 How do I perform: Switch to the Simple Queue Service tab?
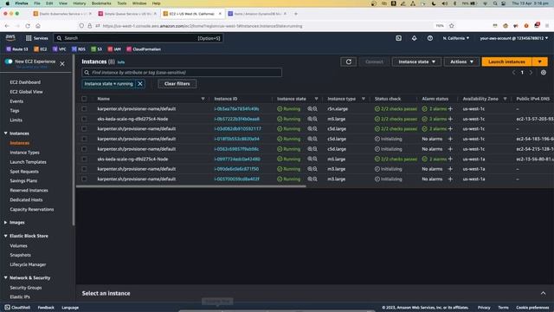[127, 14]
